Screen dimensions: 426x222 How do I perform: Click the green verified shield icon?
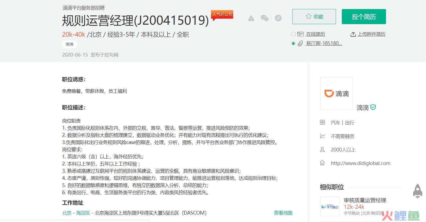coord(373,107)
